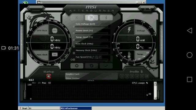Image resolution: width=196 pixels, height=110 pixels.
Task: Reset settings with circular arrow button
Action: (91, 66)
